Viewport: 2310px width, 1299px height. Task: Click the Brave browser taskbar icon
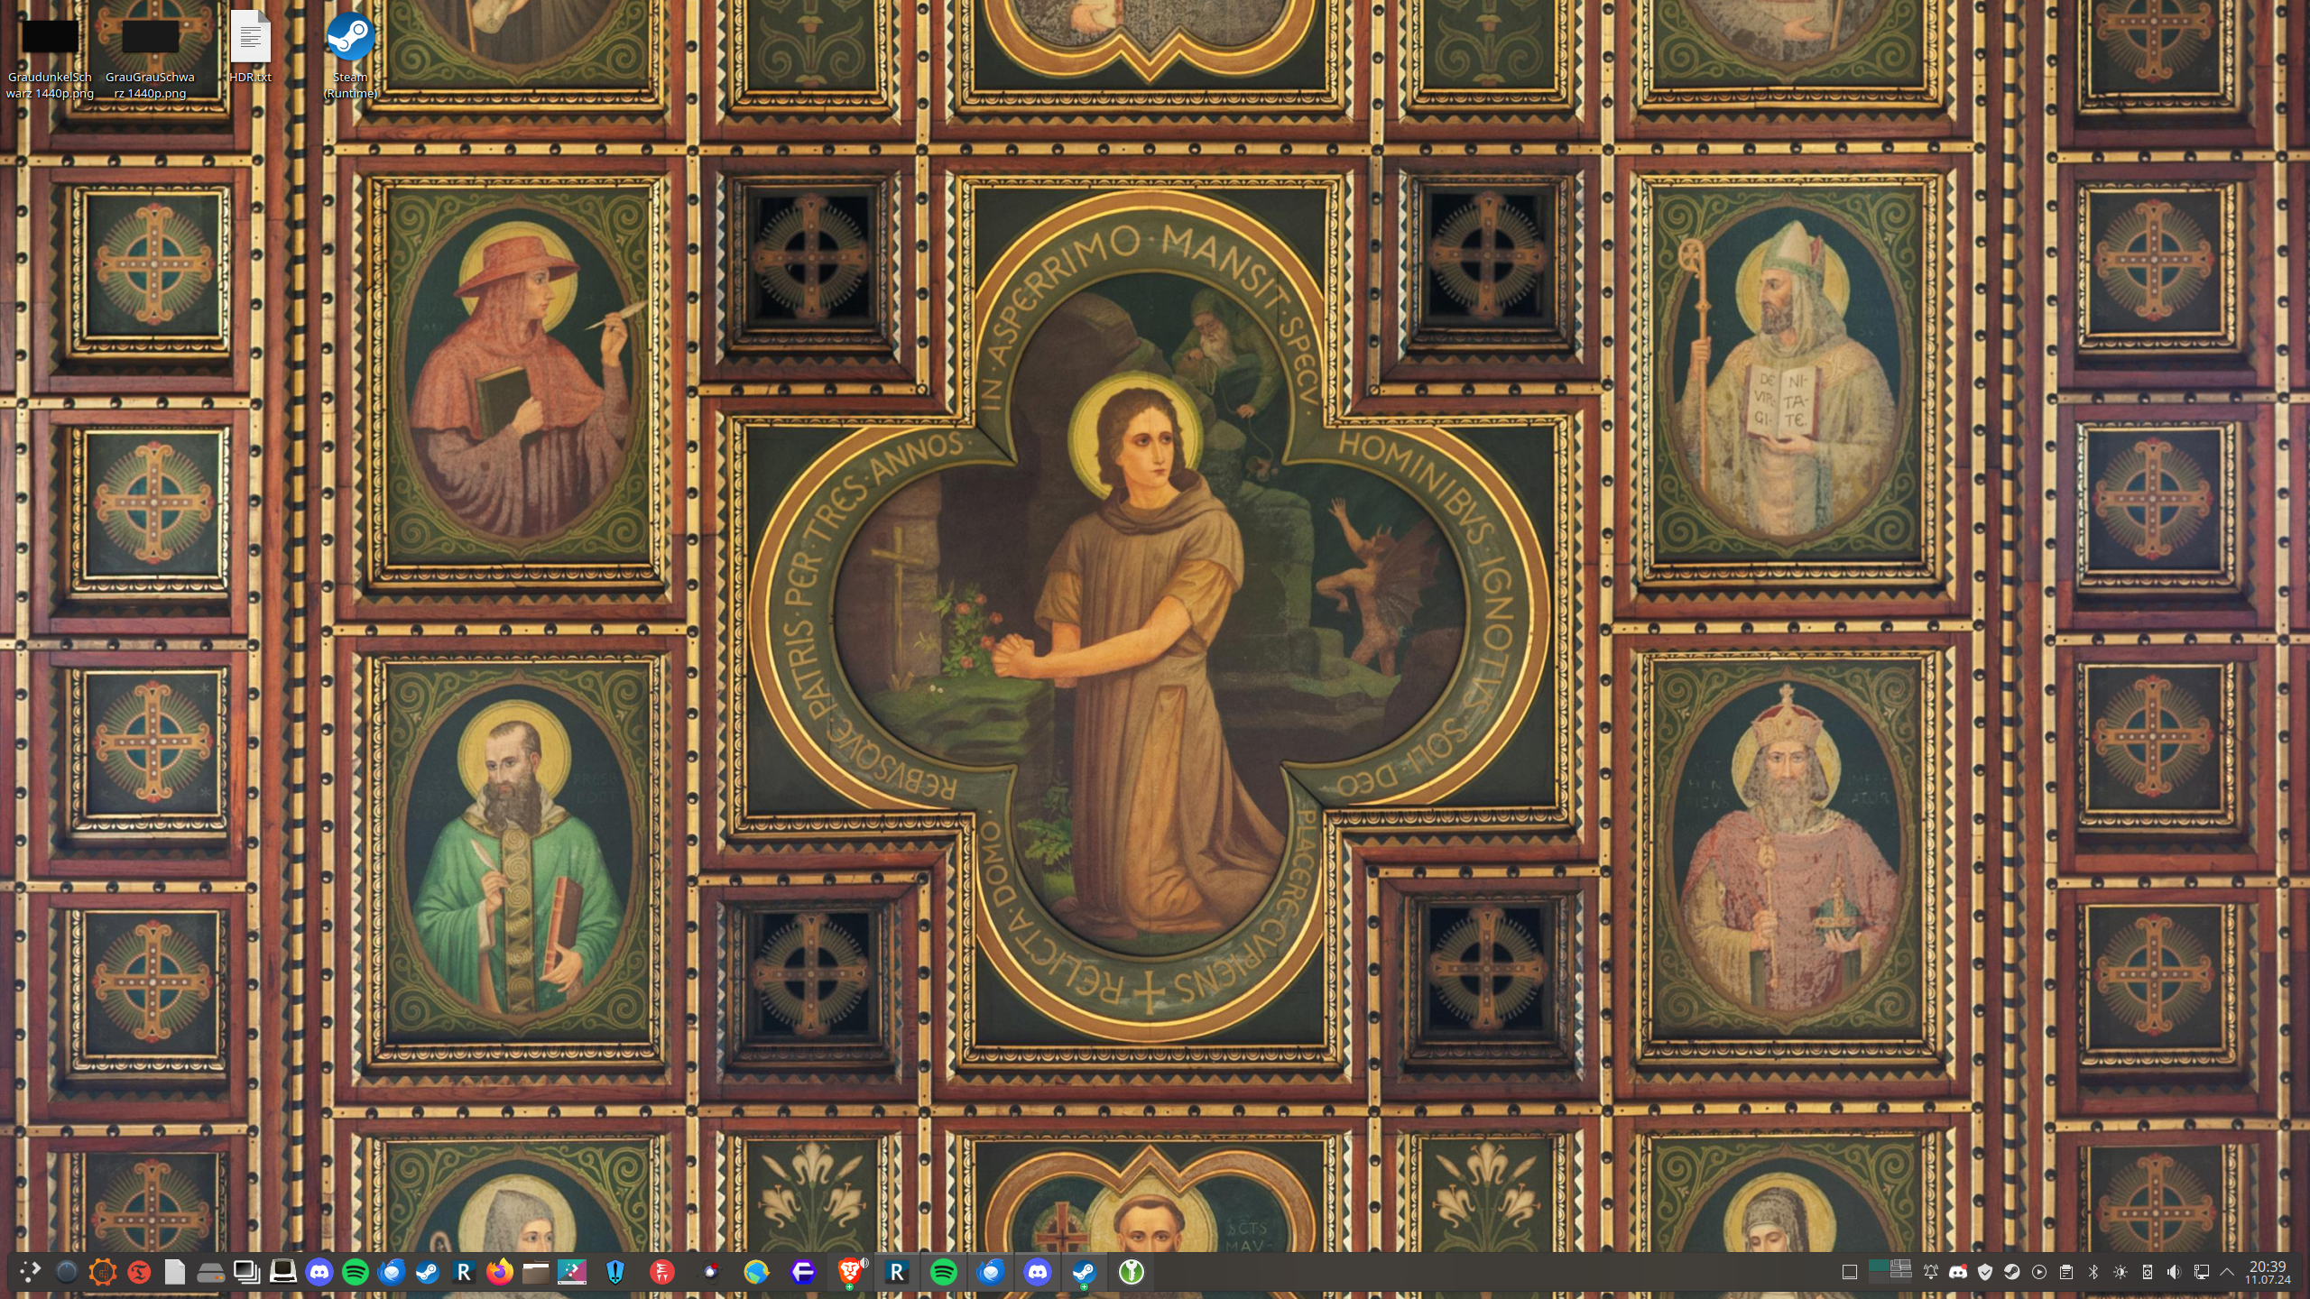tap(848, 1272)
